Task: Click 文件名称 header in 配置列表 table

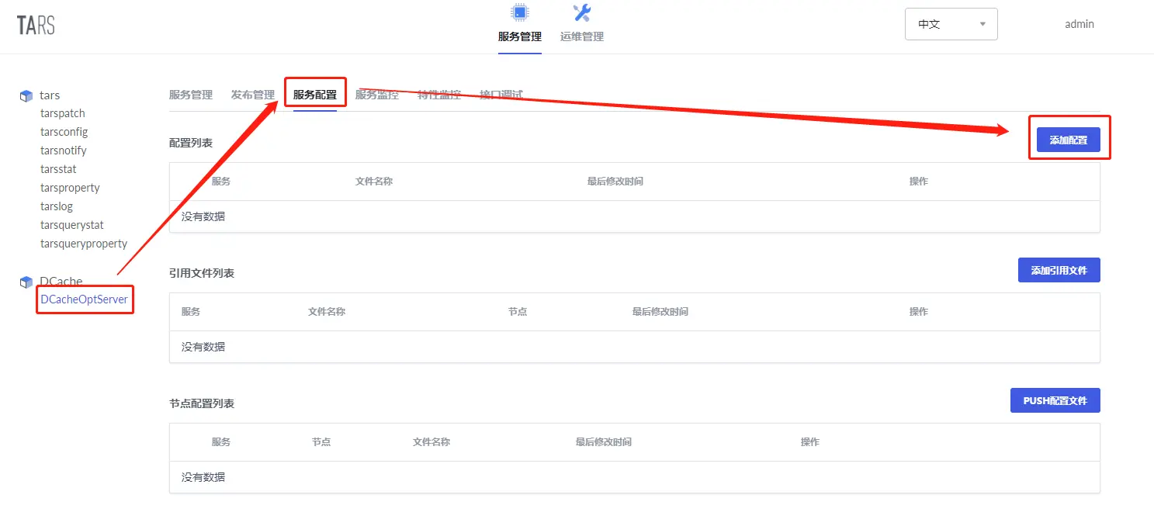Action: click(373, 182)
